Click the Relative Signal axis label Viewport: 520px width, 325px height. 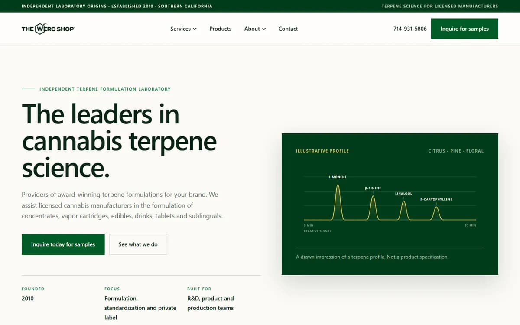(318, 231)
